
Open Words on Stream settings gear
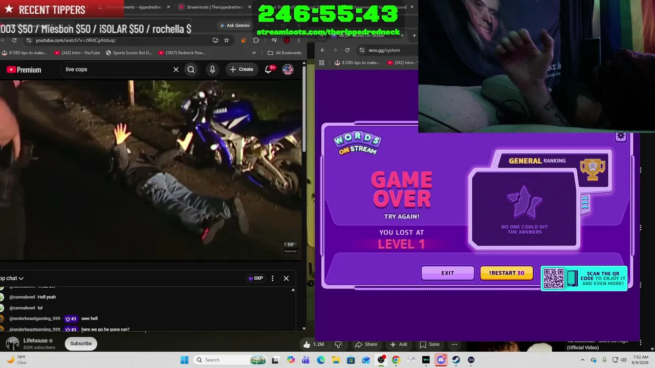click(621, 136)
